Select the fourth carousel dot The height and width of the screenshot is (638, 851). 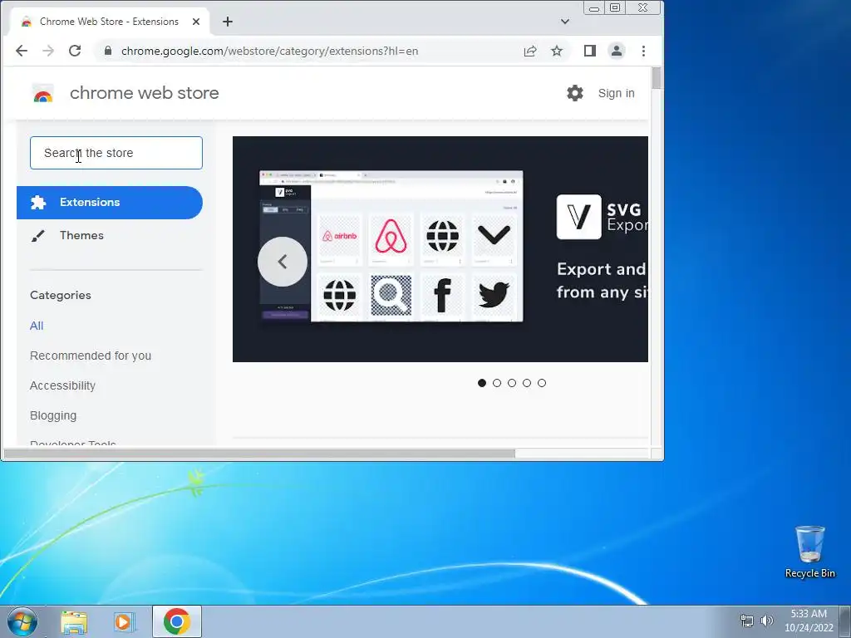(527, 383)
